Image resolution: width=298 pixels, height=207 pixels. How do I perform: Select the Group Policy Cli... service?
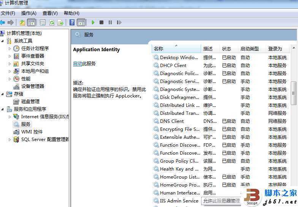coord(220,161)
